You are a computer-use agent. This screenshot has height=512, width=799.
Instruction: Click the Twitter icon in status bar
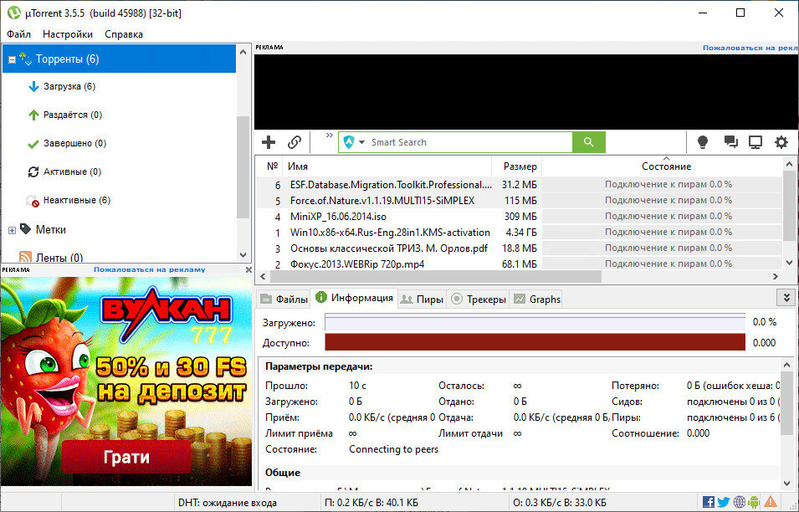[724, 502]
